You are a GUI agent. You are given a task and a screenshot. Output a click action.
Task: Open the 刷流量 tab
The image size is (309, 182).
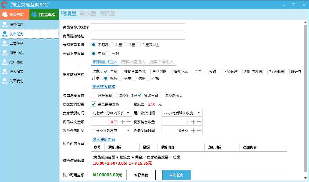[107, 14]
